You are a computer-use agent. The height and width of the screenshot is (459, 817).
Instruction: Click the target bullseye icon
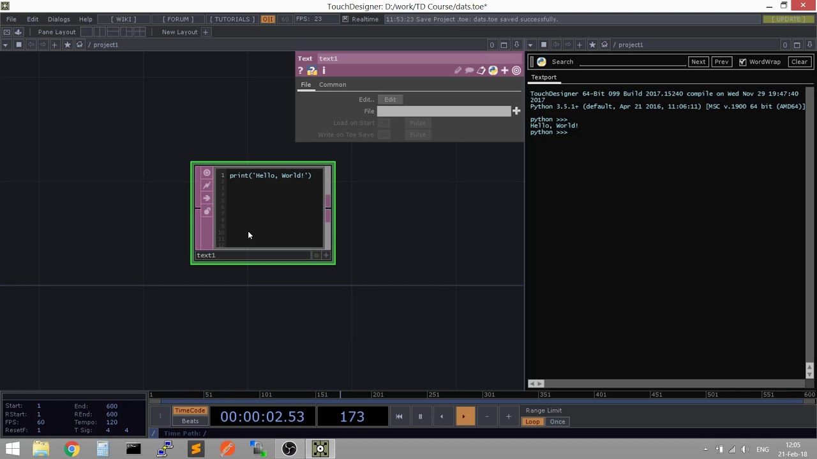[516, 71]
